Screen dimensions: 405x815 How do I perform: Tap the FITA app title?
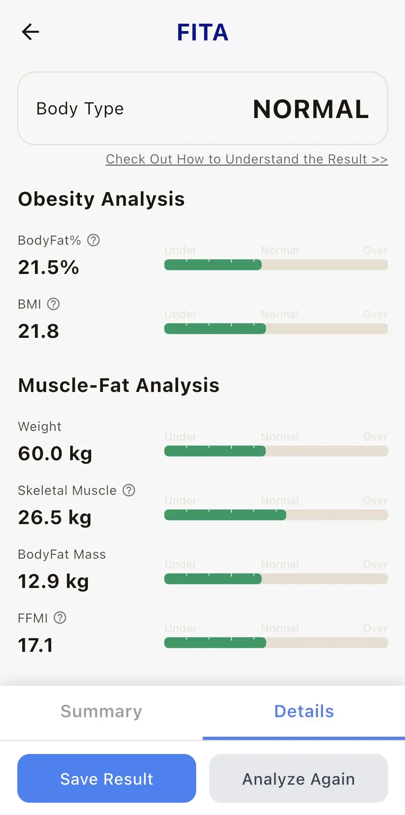click(x=202, y=32)
